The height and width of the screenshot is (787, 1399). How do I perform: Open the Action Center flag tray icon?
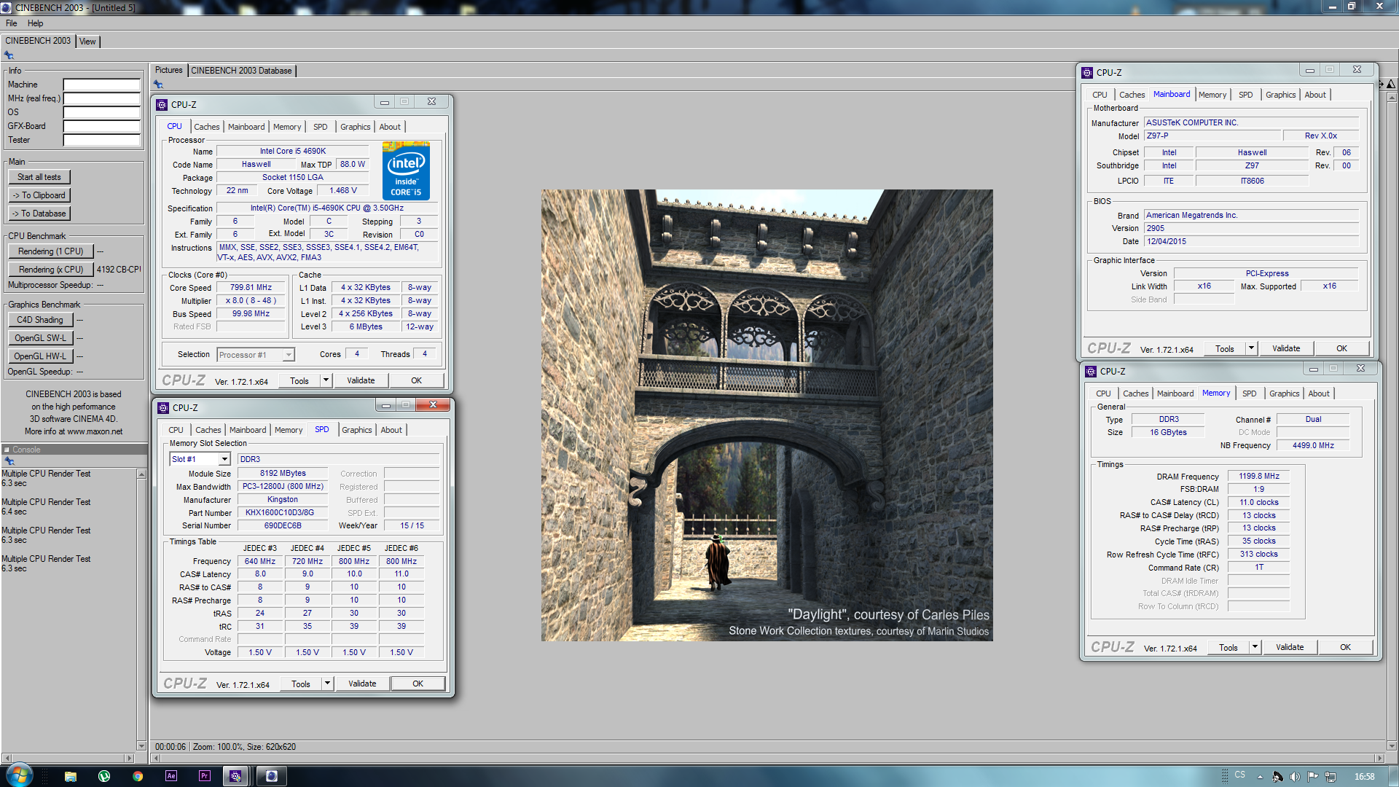pos(1312,777)
